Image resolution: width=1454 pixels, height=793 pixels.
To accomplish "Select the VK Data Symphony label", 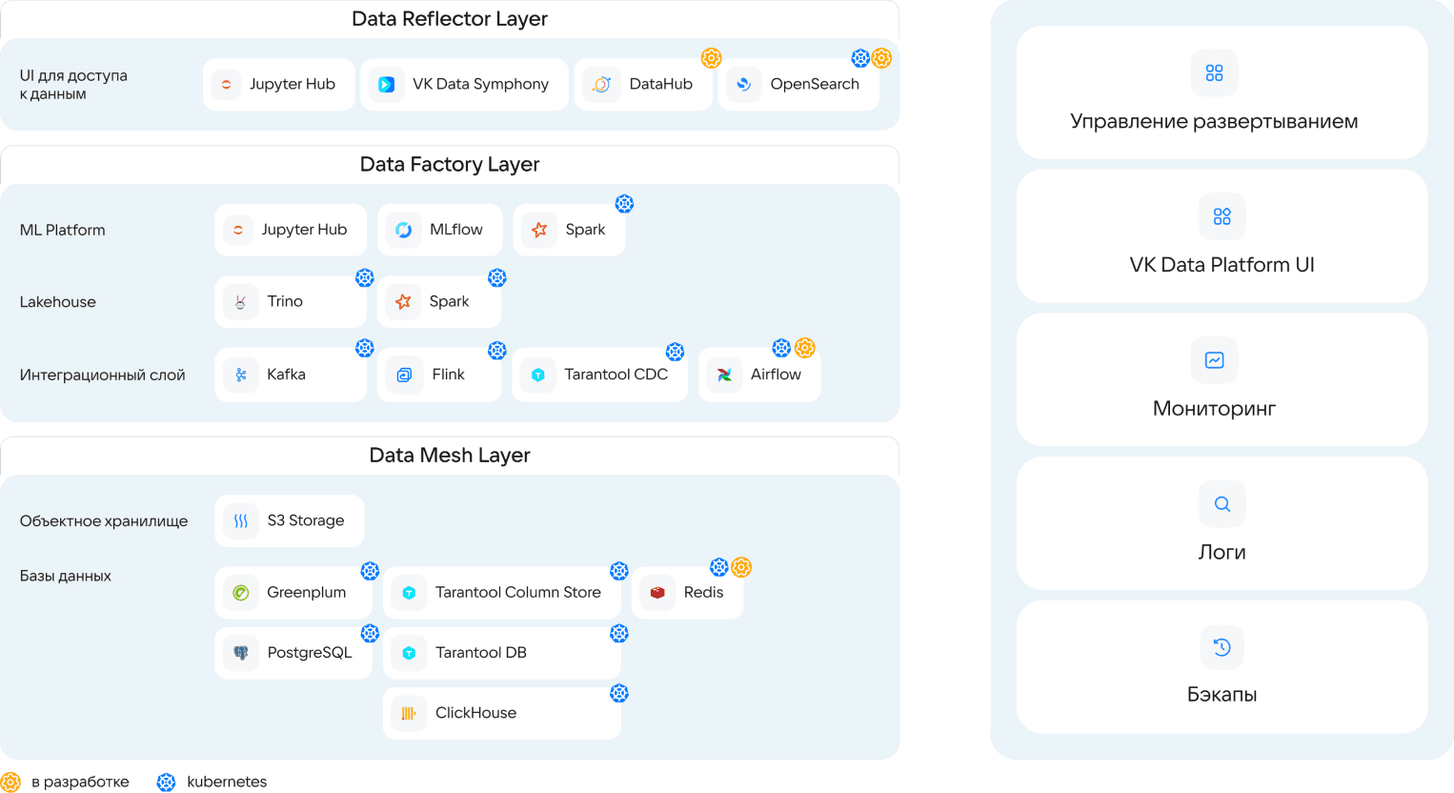I will pyautogui.click(x=480, y=84).
